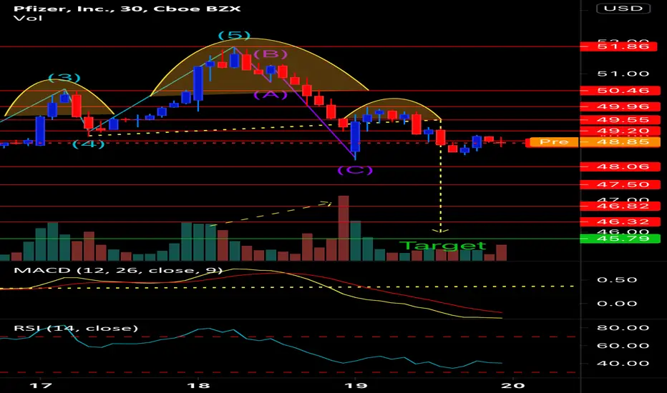Image resolution: width=667 pixels, height=393 pixels.
Task: Select the green Target text annotation
Action: point(442,246)
